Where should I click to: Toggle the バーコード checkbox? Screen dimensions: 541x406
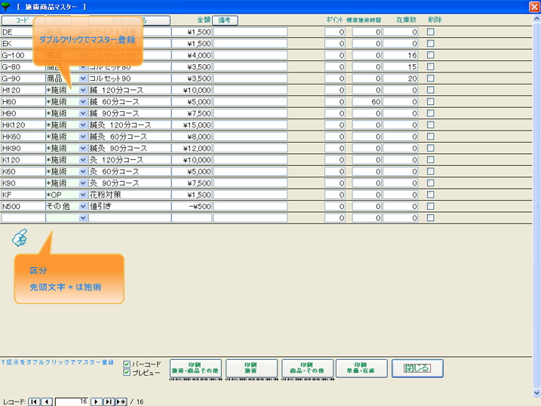tap(127, 364)
